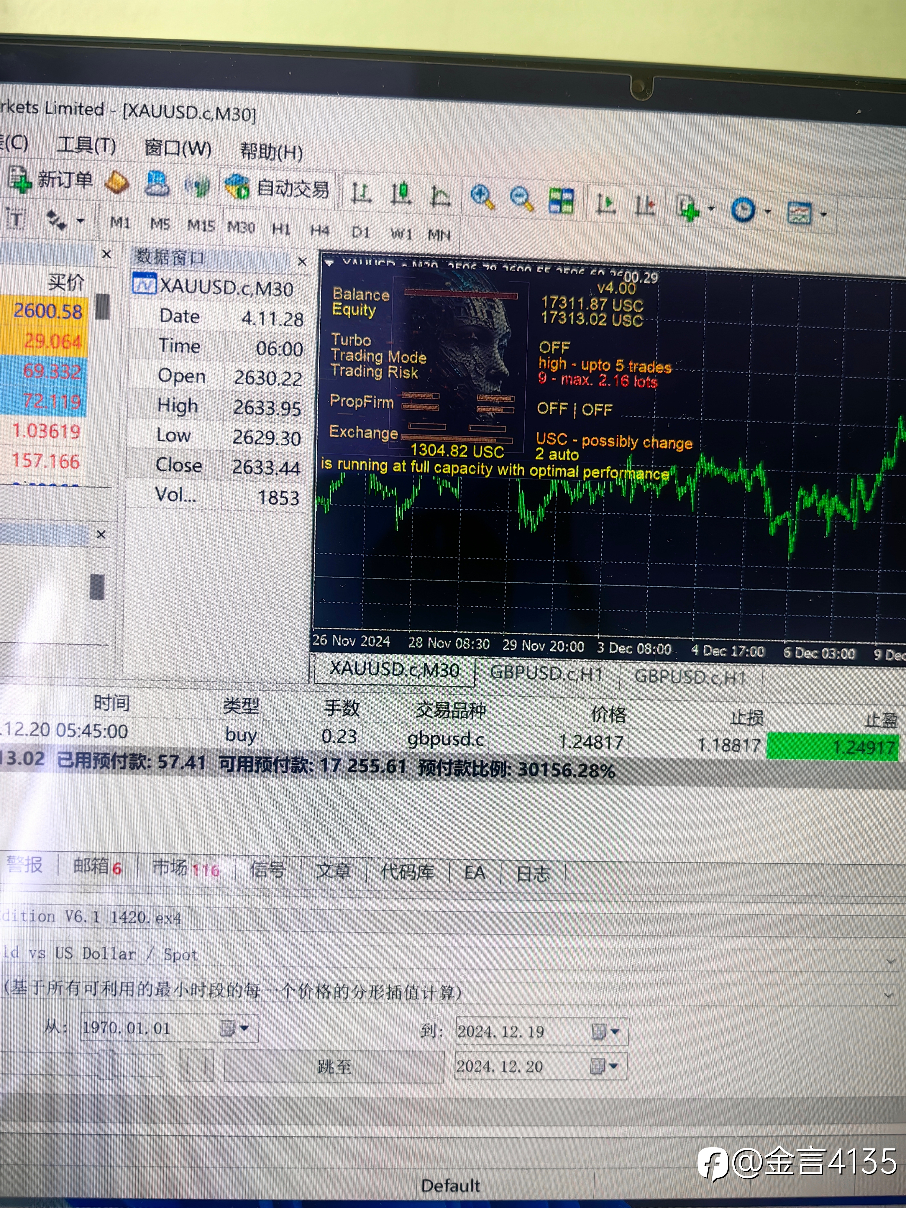The image size is (906, 1208).
Task: Switch to the XAUUSD.c,M30 chart tab
Action: pos(394,669)
